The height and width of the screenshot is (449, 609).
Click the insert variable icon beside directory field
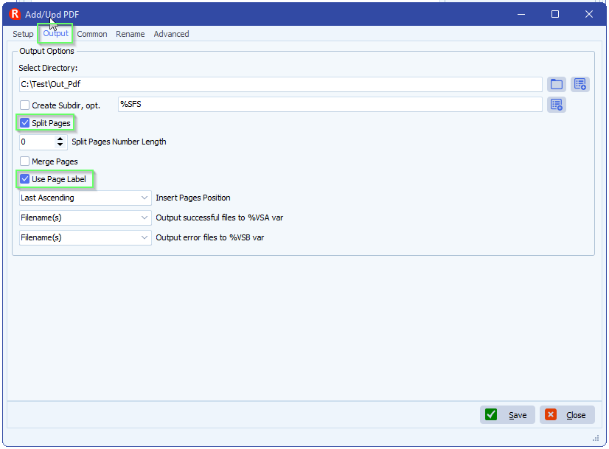(580, 84)
